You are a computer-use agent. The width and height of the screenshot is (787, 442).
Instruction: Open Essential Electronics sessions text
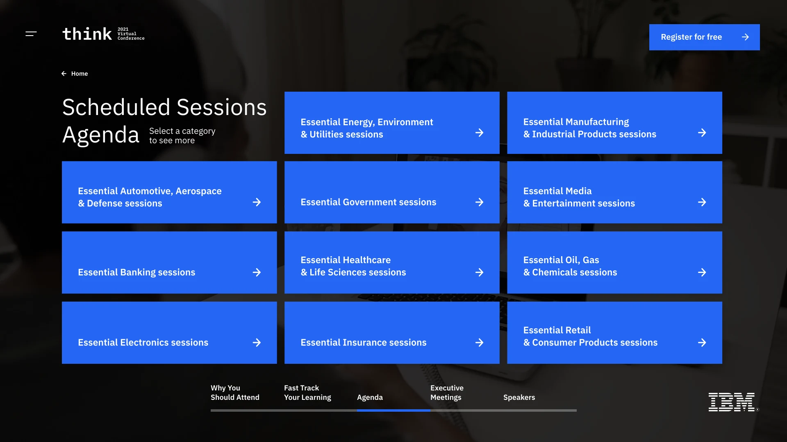(143, 343)
